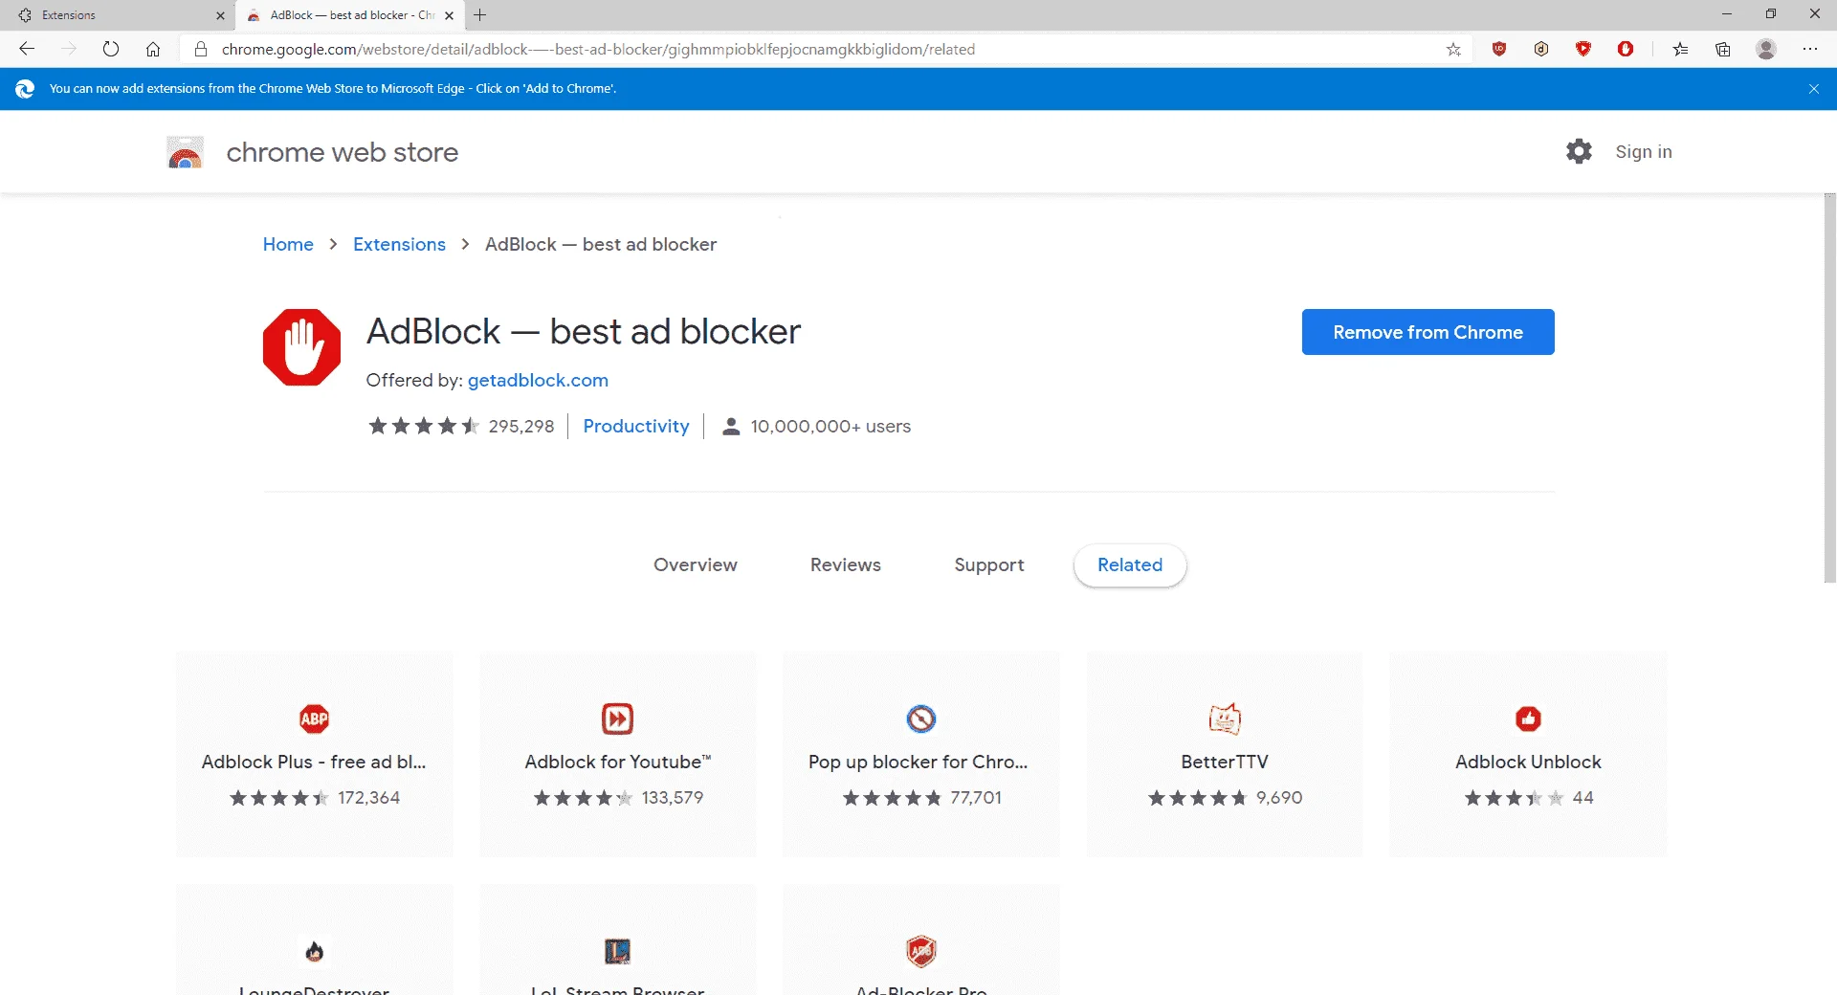Open the Productivity category link
This screenshot has width=1837, height=995.
coord(636,426)
